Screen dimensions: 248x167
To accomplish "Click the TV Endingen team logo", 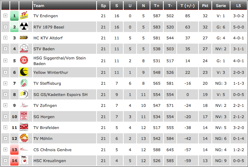I will [x=24, y=15].
